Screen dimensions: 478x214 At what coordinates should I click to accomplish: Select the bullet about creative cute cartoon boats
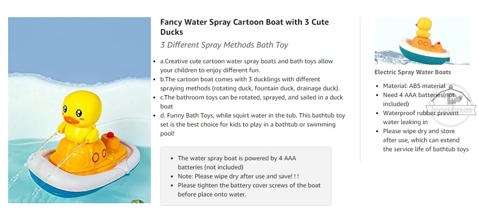pyautogui.click(x=246, y=66)
